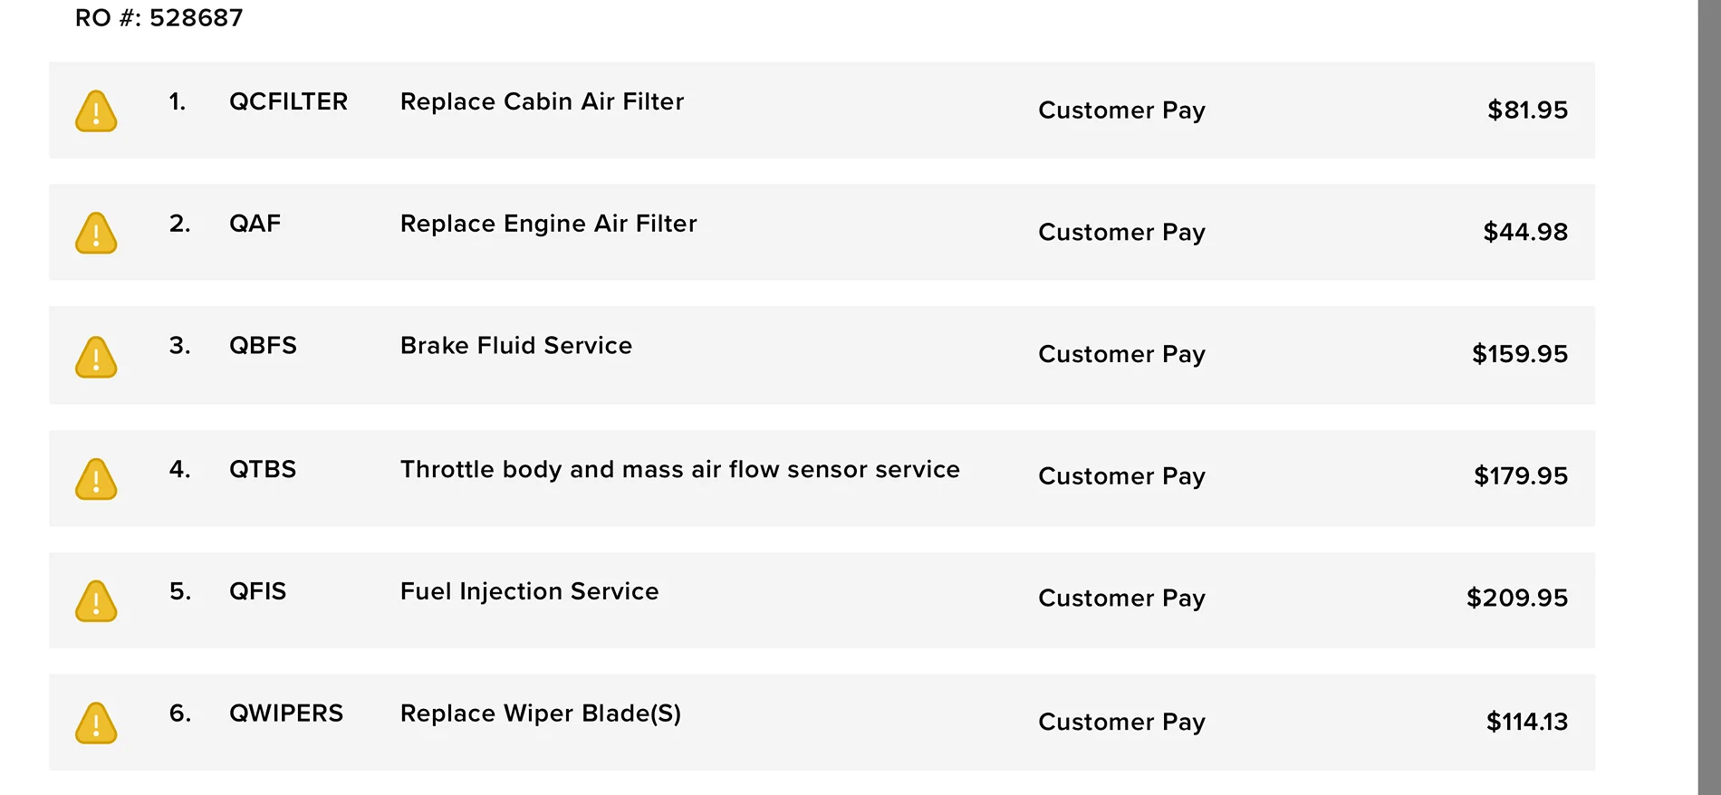Screen dimensions: 1721x795
Task: Click the vertical scrollbar on the right edge
Action: 1708,397
